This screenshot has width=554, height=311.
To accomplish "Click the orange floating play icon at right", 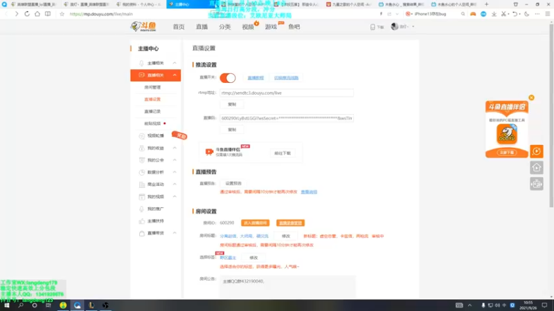I will (x=536, y=151).
